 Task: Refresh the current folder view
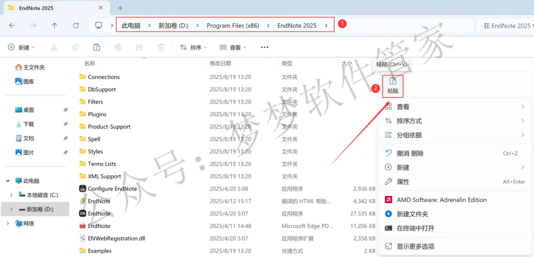click(x=76, y=26)
